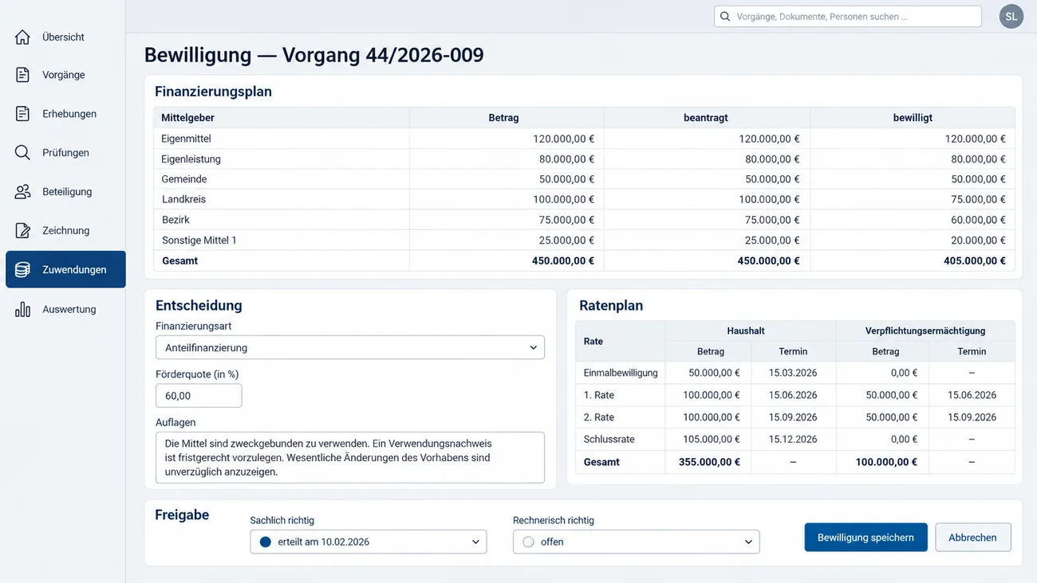
Task: Click Verpflichtungsermächtigung total 100.000,00 €
Action: 886,462
